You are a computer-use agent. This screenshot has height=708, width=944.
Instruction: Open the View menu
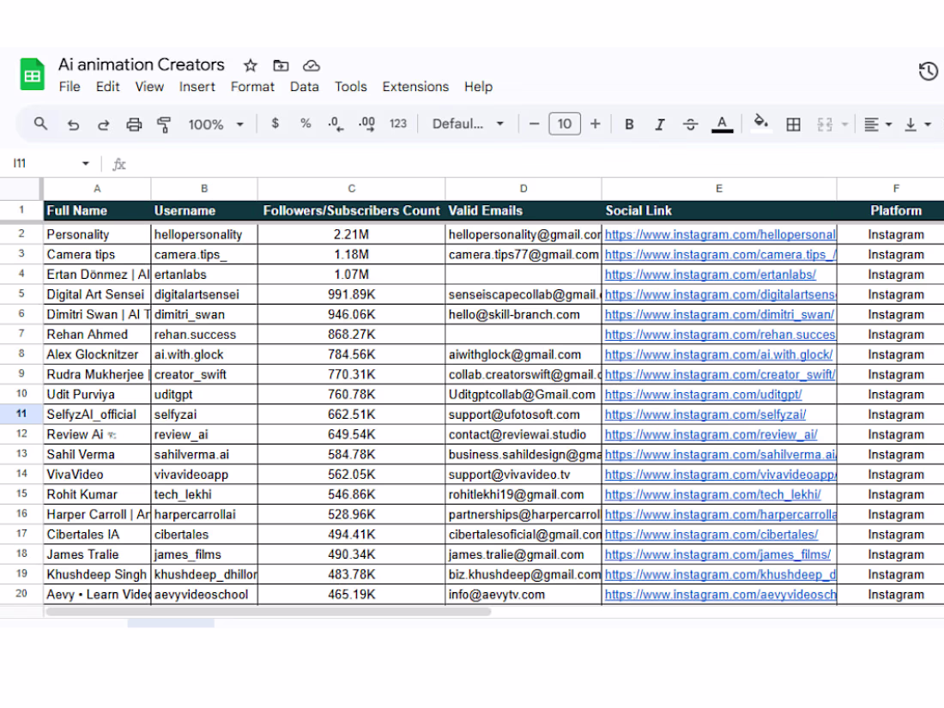[149, 87]
